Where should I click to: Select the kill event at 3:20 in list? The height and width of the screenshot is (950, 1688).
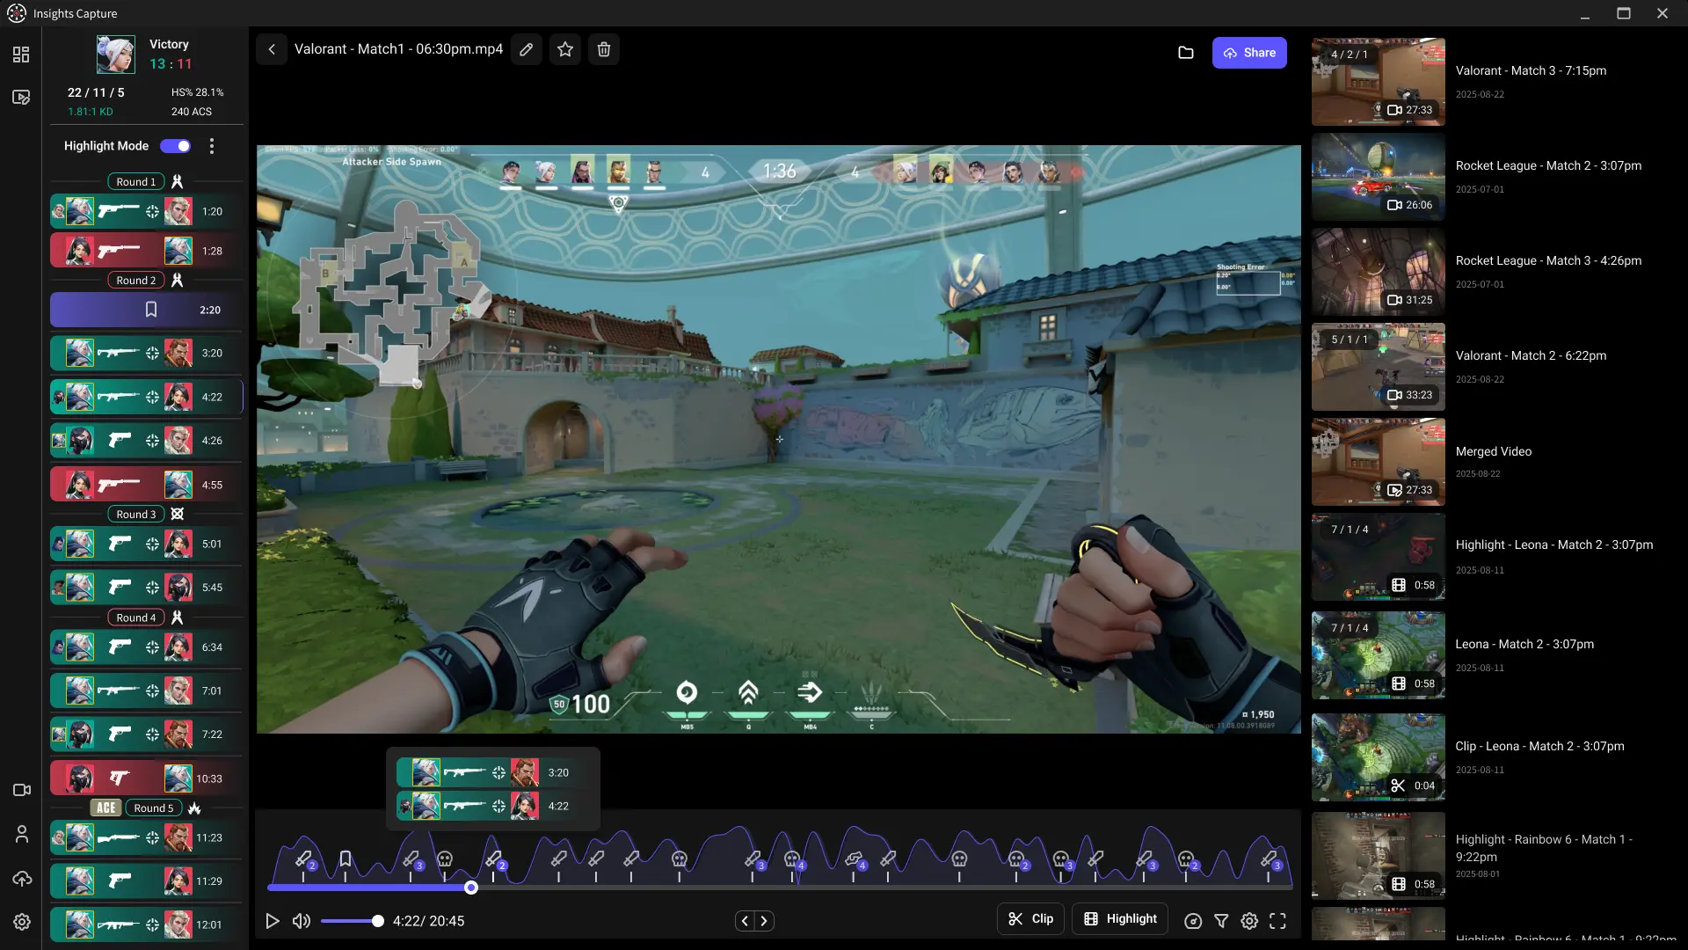pos(146,354)
